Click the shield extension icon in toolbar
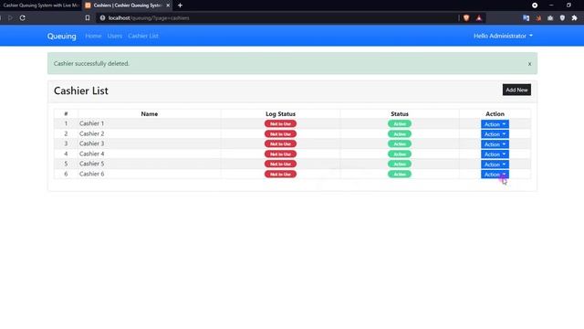This screenshot has width=584, height=329. [x=562, y=17]
